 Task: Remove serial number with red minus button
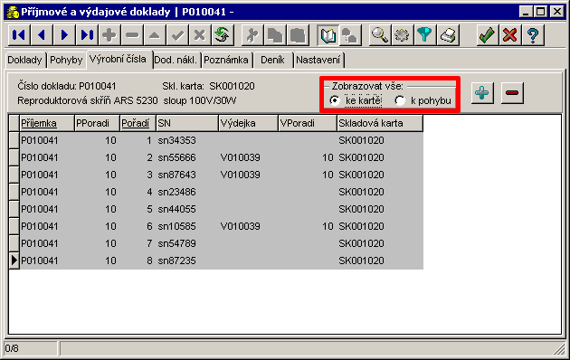tap(512, 93)
